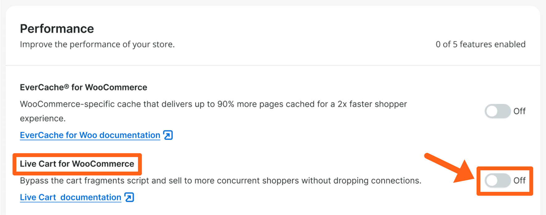
Task: Click the word "experience." under EverCache description
Action: [x=43, y=119]
